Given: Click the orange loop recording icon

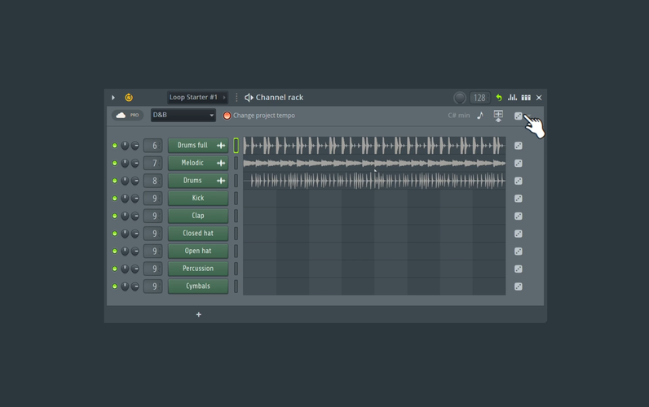Looking at the screenshot, I should 129,98.
